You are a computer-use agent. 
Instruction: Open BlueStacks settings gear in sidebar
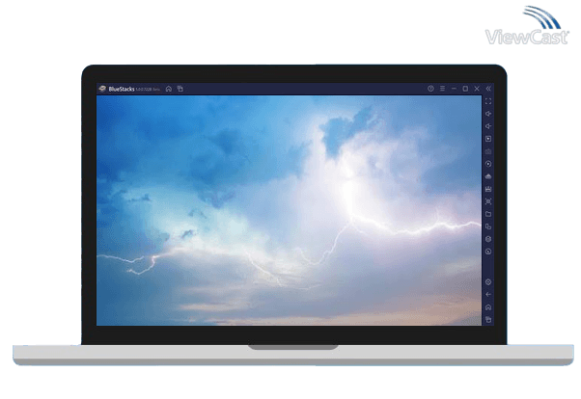click(488, 281)
